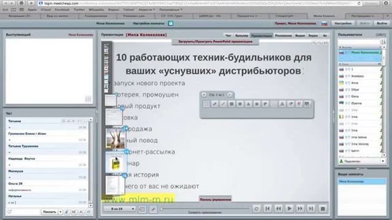The image size is (392, 220).
Task: Click chat message from Ольга 39
Action: [x=47, y=186]
